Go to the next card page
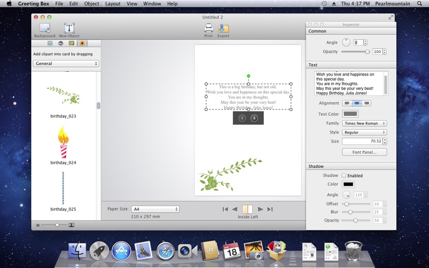The image size is (429, 268). [260, 209]
